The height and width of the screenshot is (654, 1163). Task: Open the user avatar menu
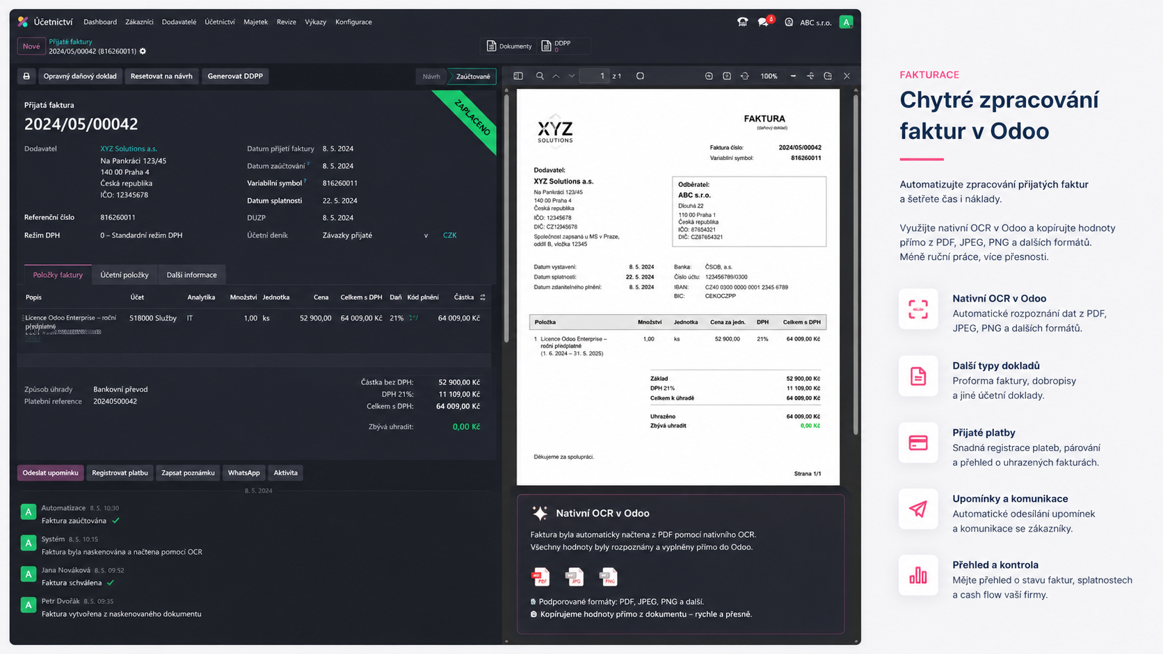[846, 22]
